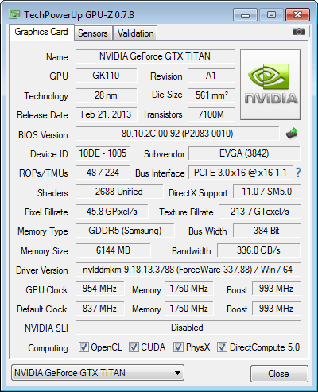Screen dimensions: 318x392
Task: Click the BIOS Version value 80.10.2C.00.92
Action: [x=177, y=134]
